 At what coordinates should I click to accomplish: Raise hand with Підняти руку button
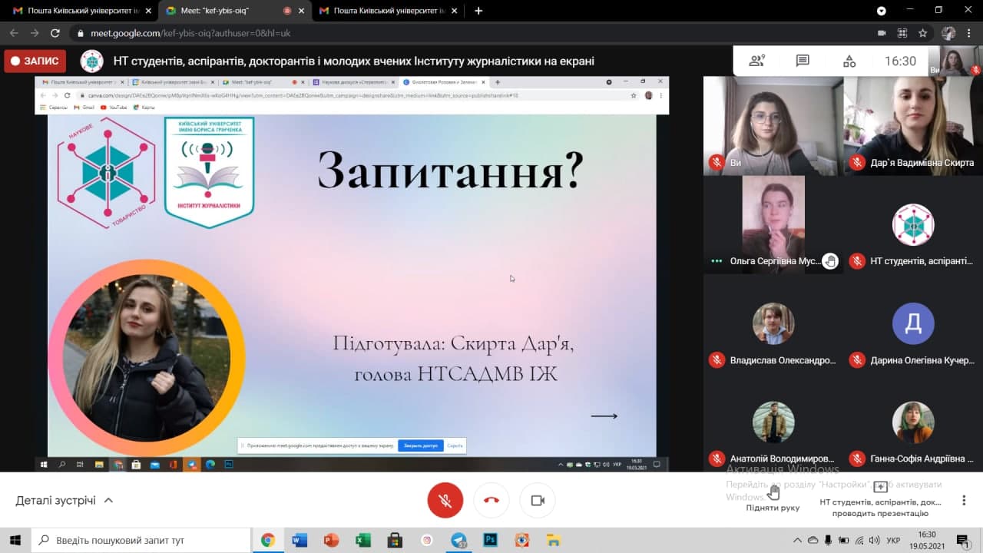click(x=773, y=497)
